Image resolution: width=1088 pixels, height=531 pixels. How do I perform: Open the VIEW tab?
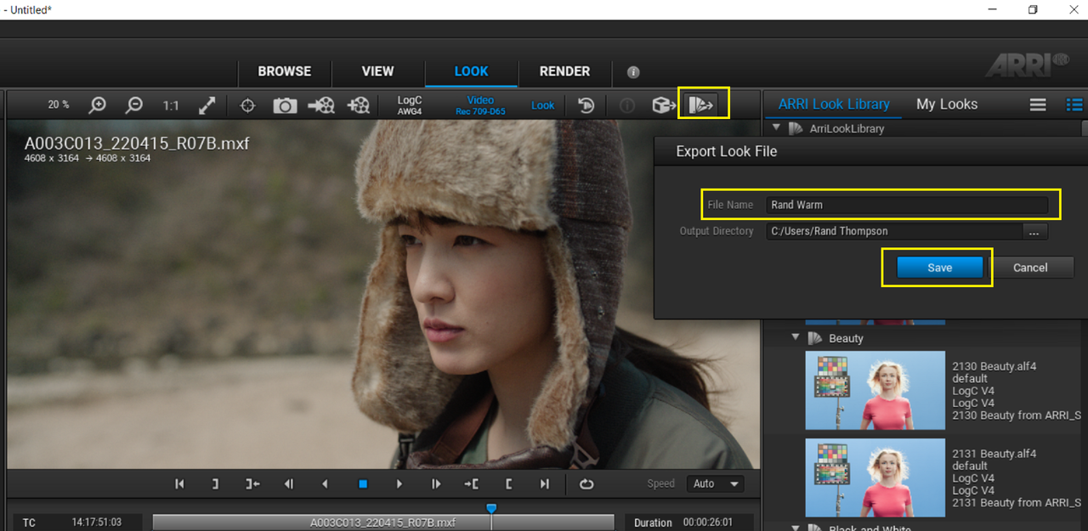pyautogui.click(x=378, y=71)
